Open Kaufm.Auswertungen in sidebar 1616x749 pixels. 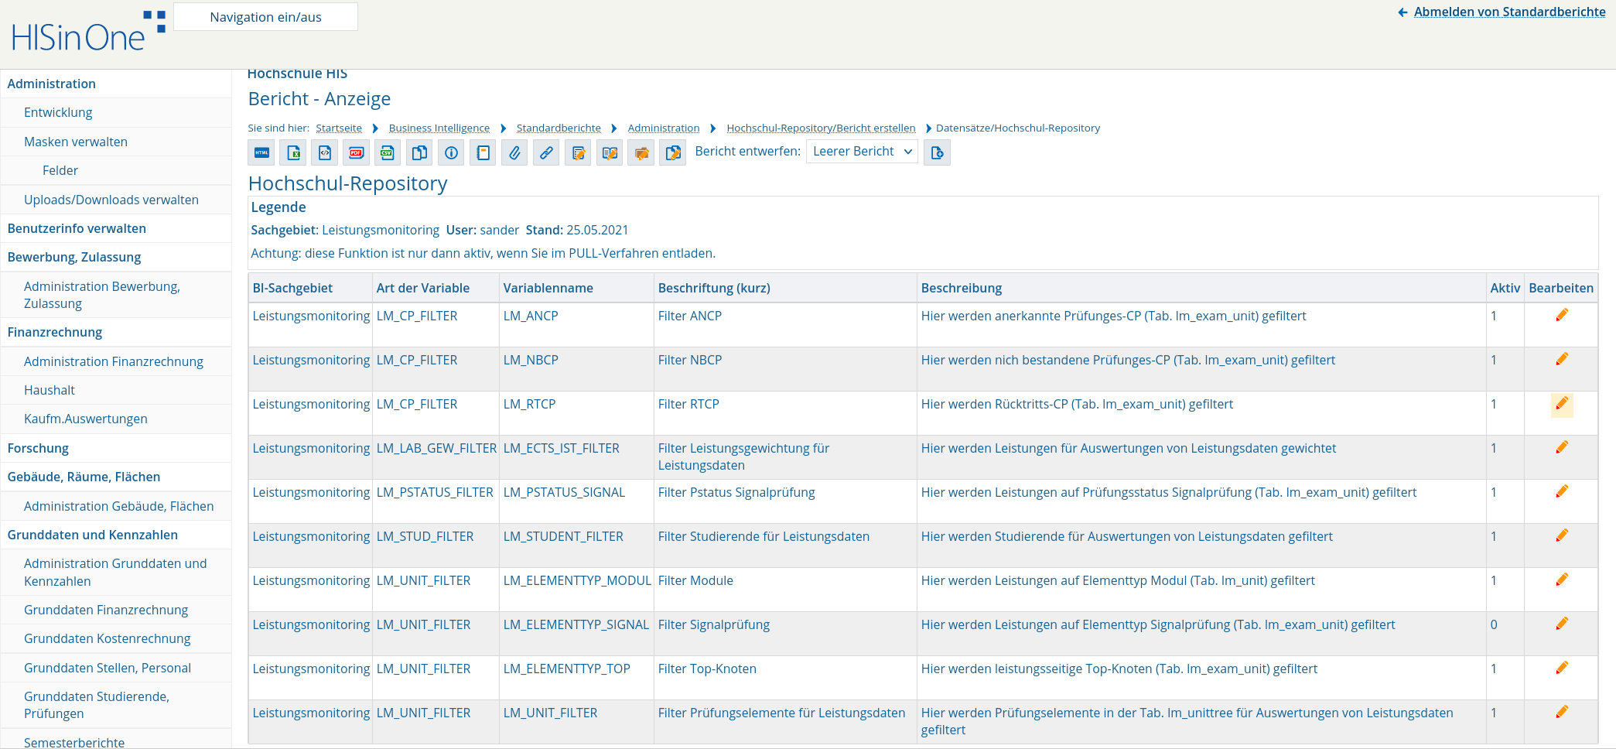(116, 419)
